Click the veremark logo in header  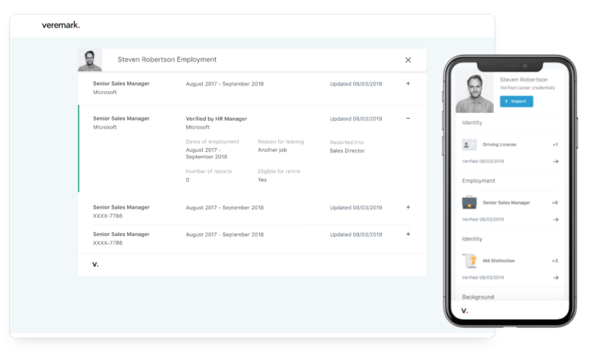[61, 25]
